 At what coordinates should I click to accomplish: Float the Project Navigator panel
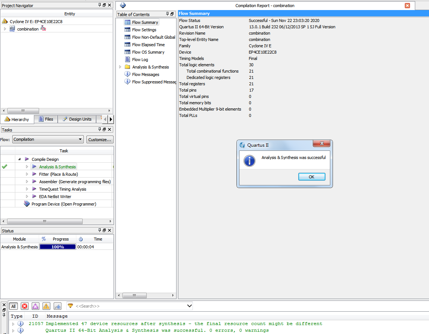point(104,5)
